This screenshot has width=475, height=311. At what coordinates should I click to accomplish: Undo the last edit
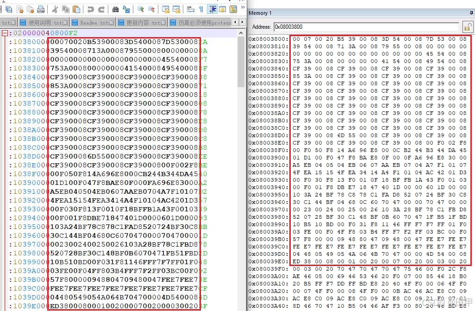click(x=90, y=9)
